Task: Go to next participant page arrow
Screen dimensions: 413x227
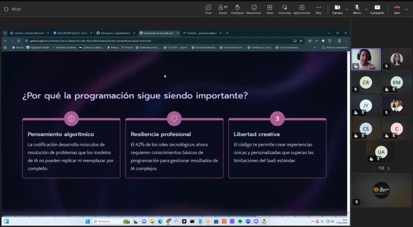Action: 389,168
